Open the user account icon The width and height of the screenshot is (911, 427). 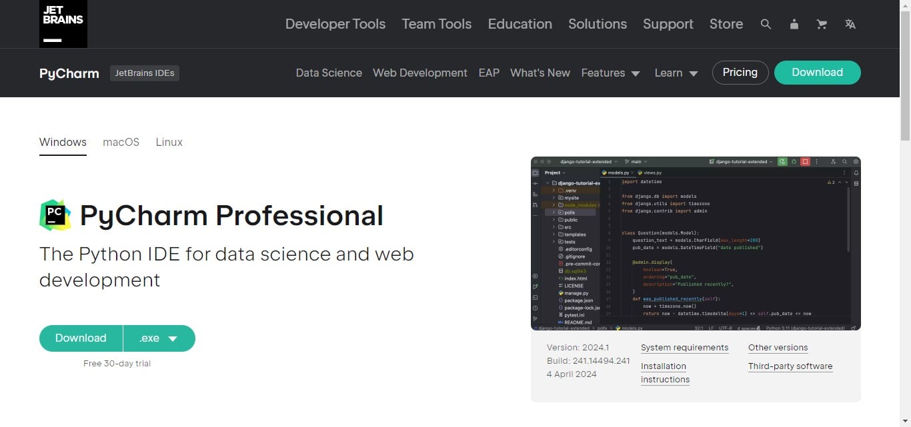(x=794, y=24)
